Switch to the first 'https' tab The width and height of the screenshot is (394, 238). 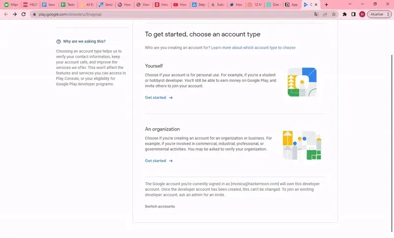11,4
